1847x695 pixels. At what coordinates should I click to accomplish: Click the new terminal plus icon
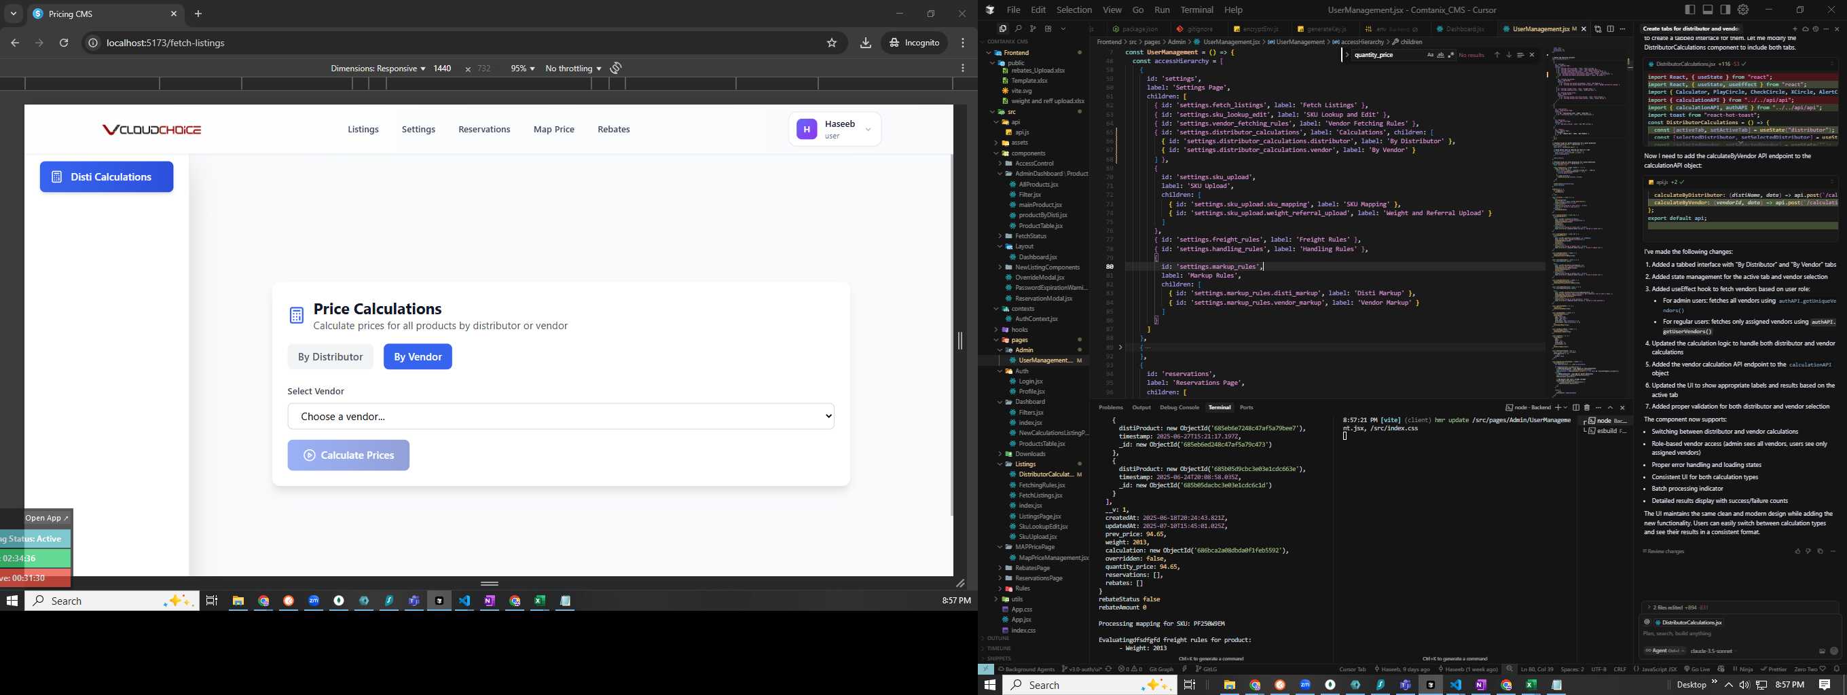1557,408
